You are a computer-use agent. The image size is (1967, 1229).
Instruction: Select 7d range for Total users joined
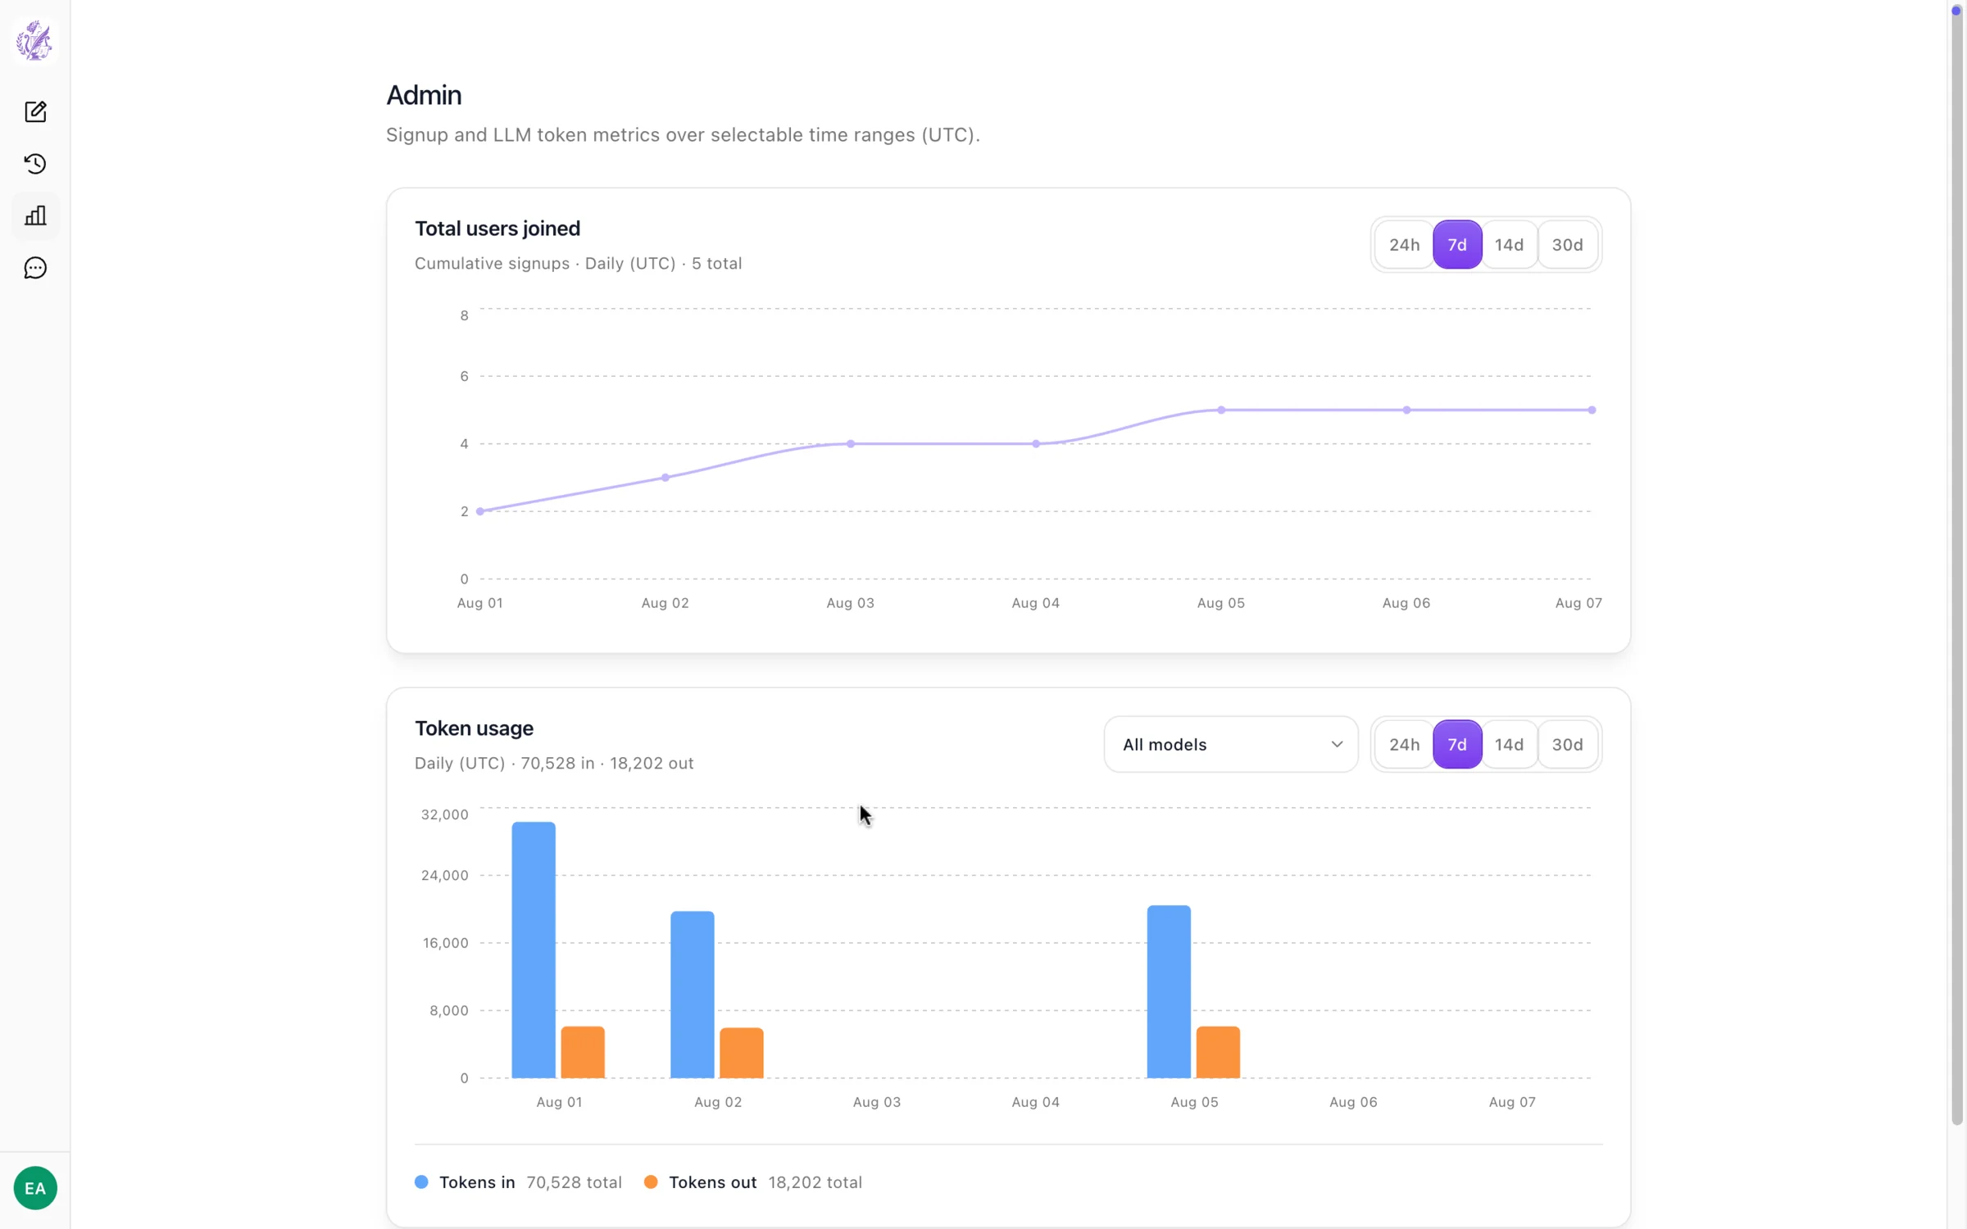pos(1457,244)
